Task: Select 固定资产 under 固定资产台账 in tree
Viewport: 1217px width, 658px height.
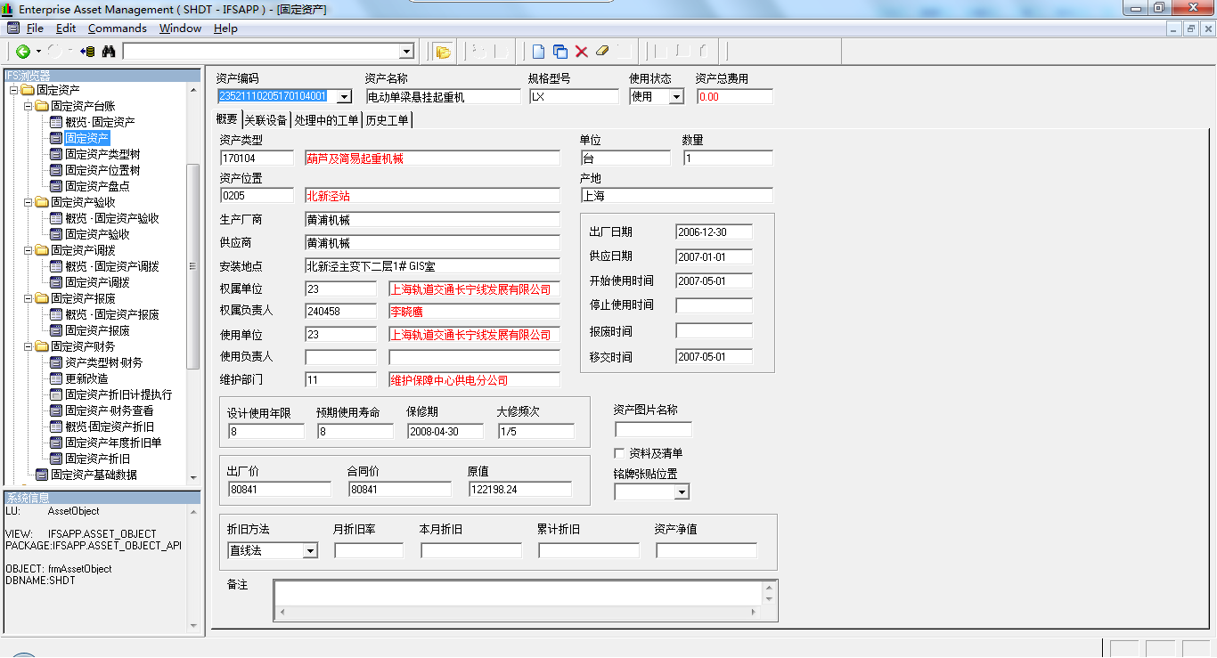Action: 87,138
